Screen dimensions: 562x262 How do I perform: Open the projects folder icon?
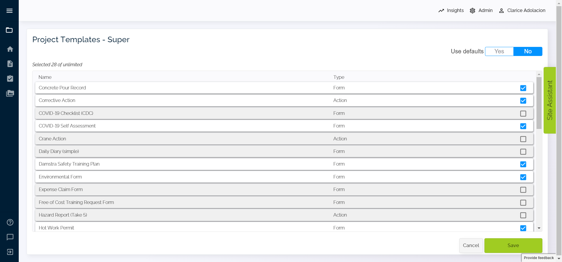click(9, 30)
